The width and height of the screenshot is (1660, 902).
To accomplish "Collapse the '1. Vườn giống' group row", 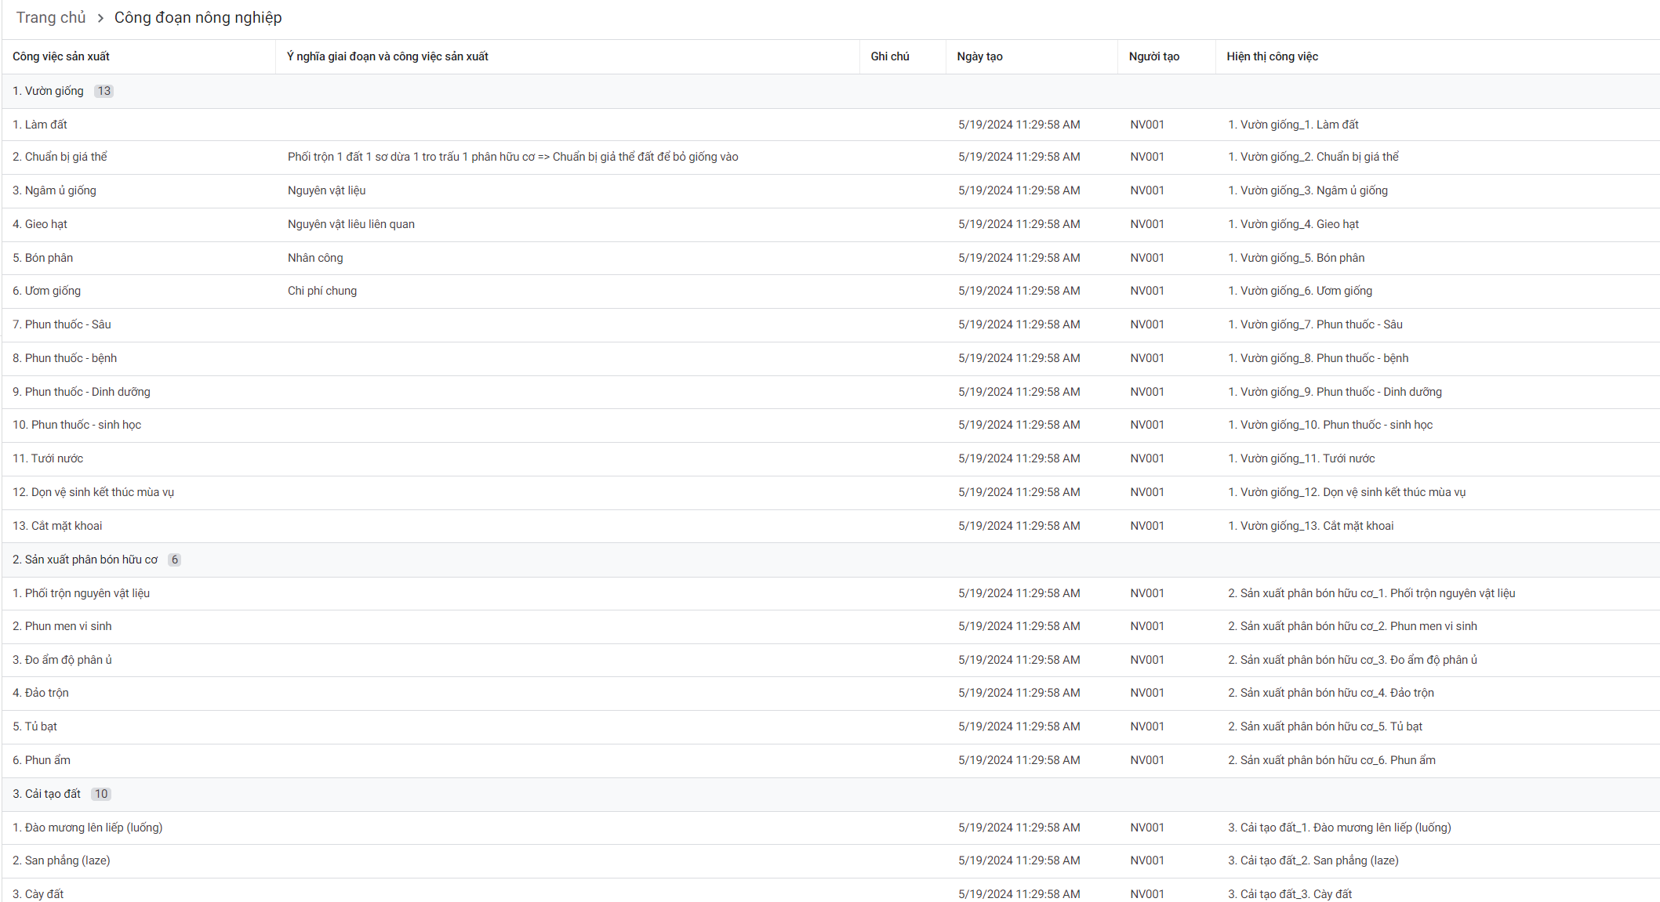I will pos(48,91).
